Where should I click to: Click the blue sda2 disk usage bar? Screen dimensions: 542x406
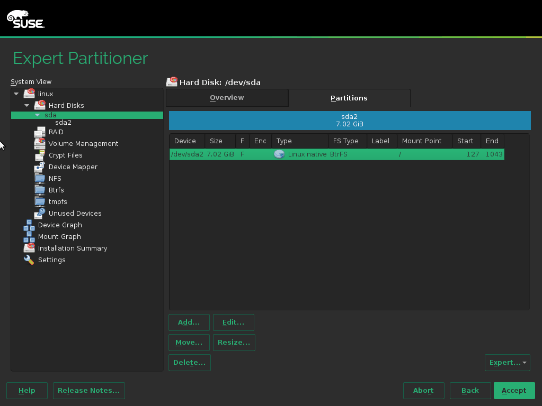pos(350,121)
